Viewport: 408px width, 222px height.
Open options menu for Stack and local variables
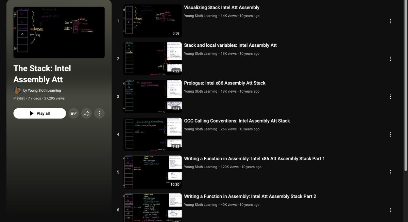(390, 59)
